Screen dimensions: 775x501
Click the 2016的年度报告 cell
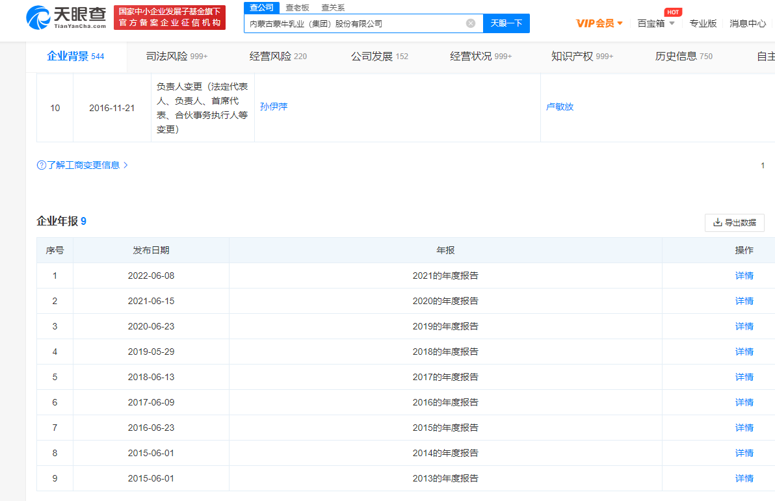coord(445,402)
